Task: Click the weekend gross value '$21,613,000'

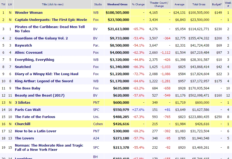Action: point(118,29)
